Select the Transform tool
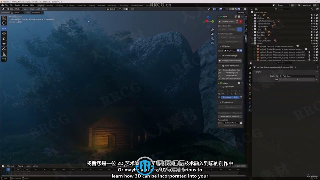This screenshot has height=180, width=320. tap(4, 43)
